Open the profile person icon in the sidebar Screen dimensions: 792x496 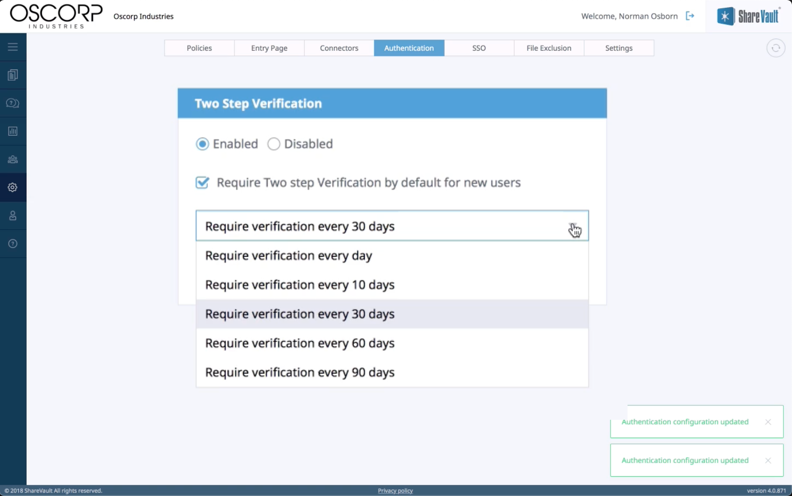(13, 215)
